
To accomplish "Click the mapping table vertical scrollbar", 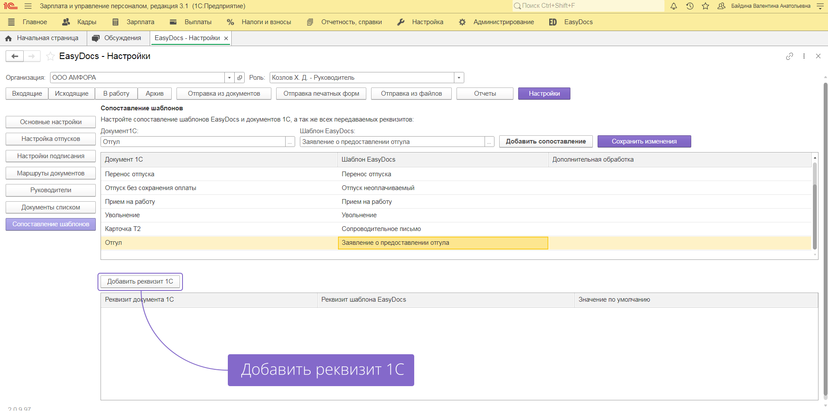I will [x=815, y=207].
